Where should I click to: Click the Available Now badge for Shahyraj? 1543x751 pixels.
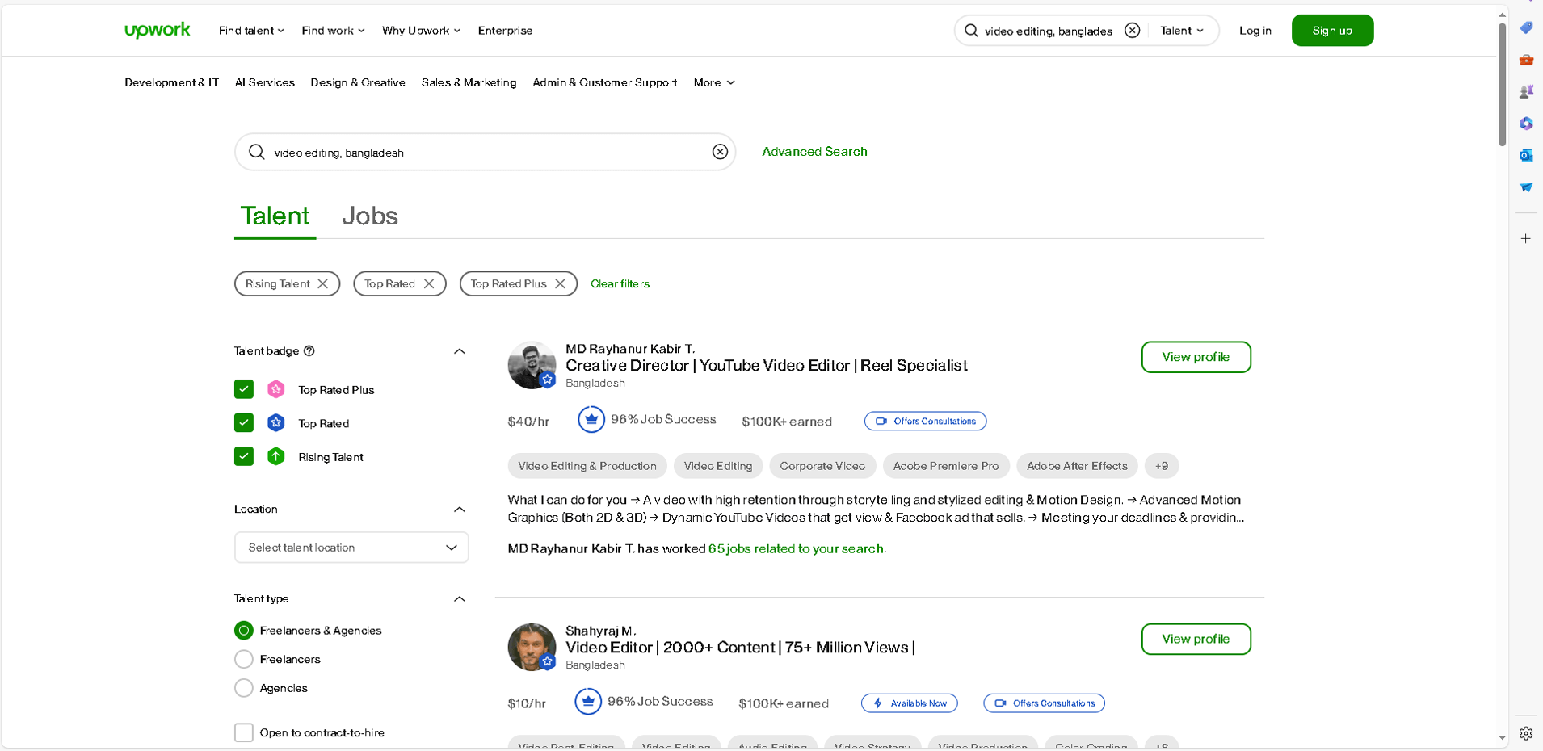(910, 703)
